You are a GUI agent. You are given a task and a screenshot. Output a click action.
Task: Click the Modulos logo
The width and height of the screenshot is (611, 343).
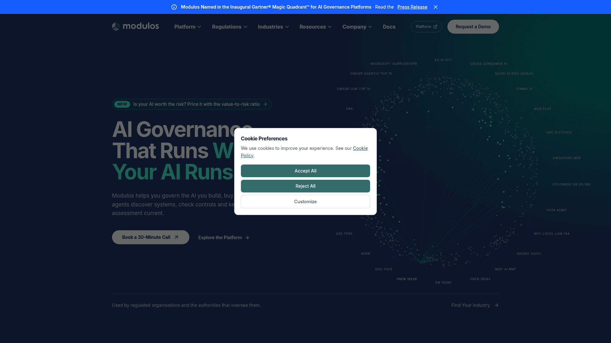(135, 26)
